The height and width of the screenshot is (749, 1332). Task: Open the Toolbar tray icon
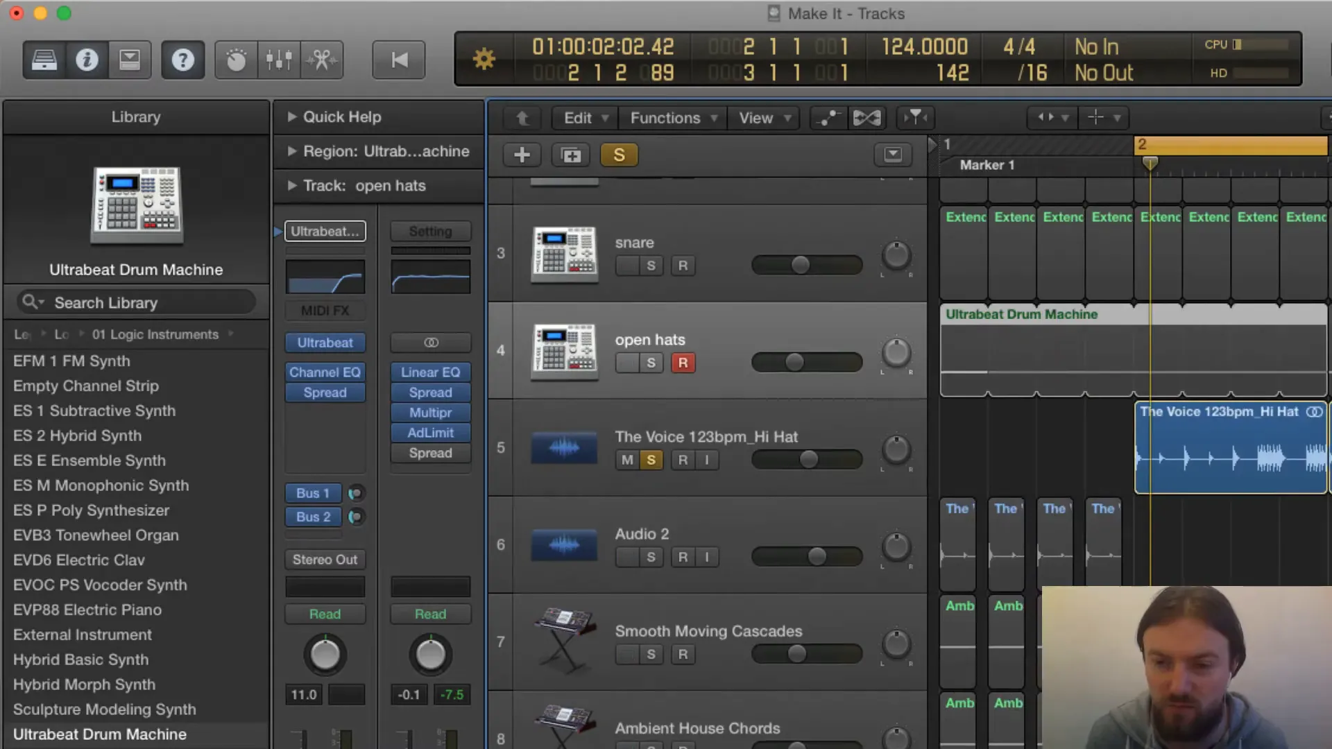[129, 60]
